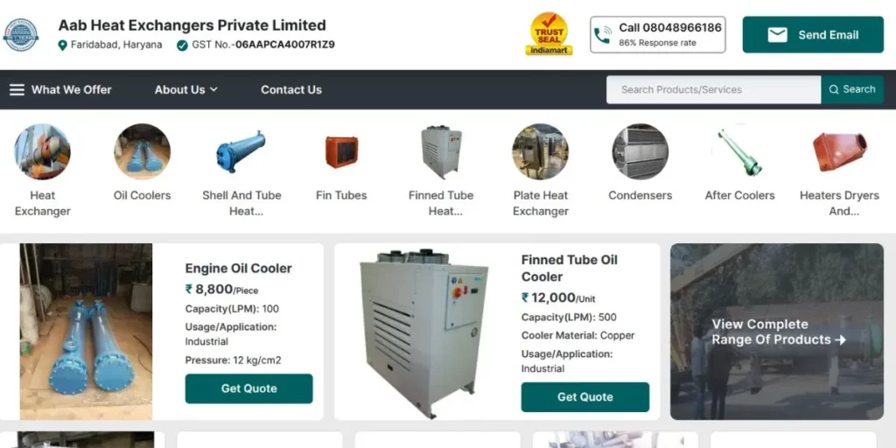The width and height of the screenshot is (896, 448).
Task: Go to the Contact Us page
Action: pyautogui.click(x=290, y=90)
